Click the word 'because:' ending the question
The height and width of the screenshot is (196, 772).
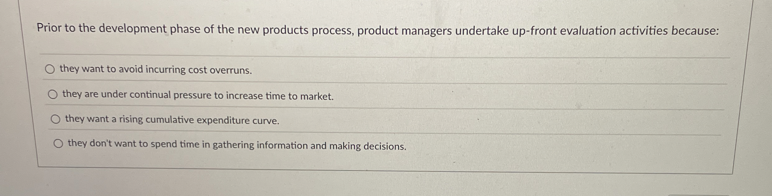pos(695,31)
